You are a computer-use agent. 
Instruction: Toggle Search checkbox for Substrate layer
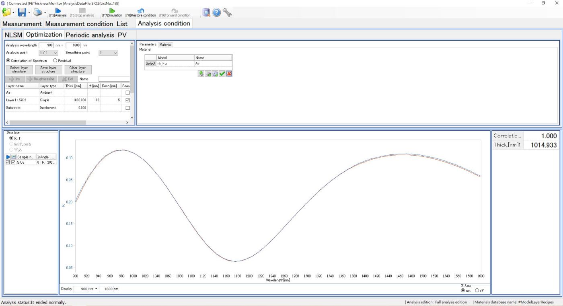click(x=128, y=108)
